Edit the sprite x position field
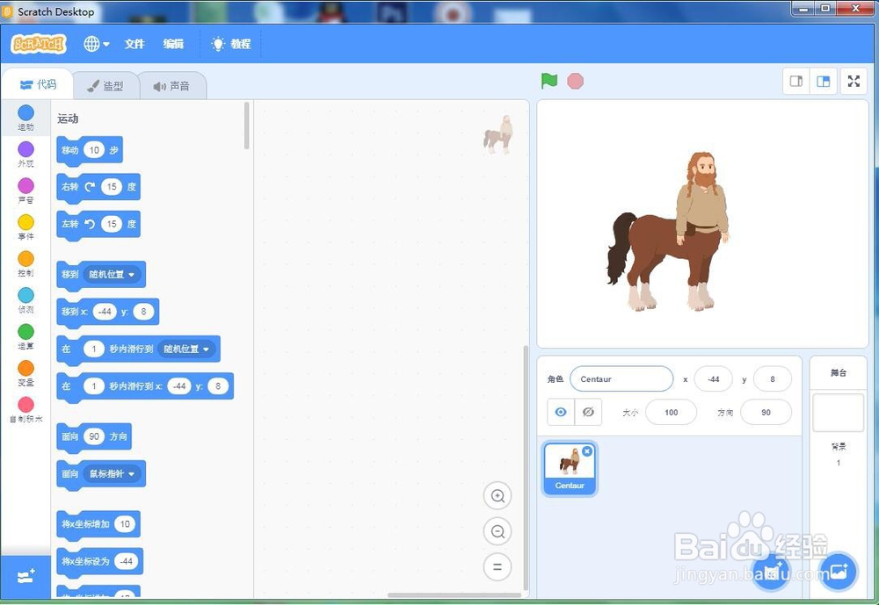 713,379
